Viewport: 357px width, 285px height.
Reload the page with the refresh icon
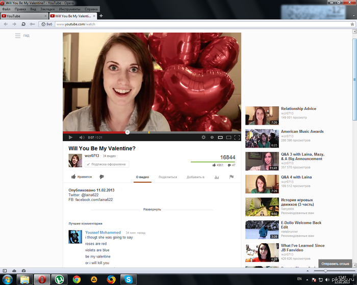click(x=23, y=24)
